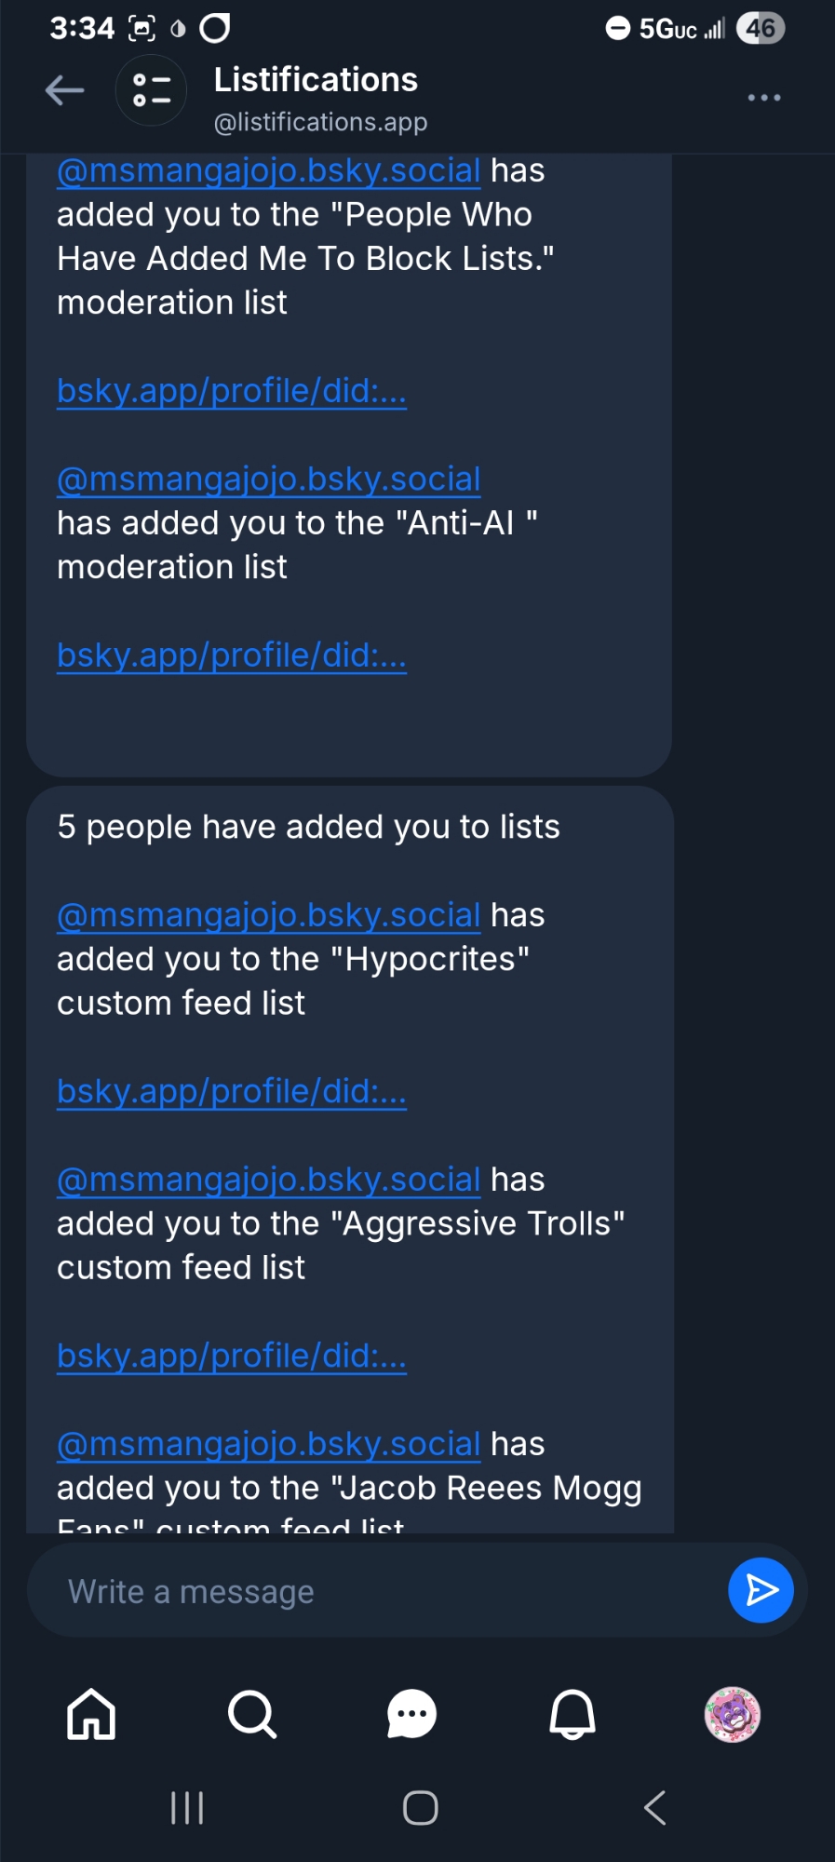Open the Chat messages tab

tap(411, 1713)
